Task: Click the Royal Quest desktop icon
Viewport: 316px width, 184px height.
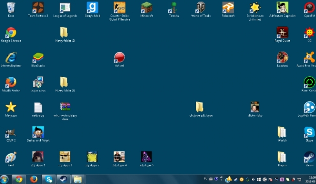Action: coord(282,33)
